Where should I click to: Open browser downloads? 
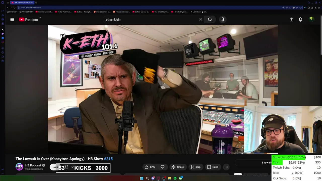(316, 8)
